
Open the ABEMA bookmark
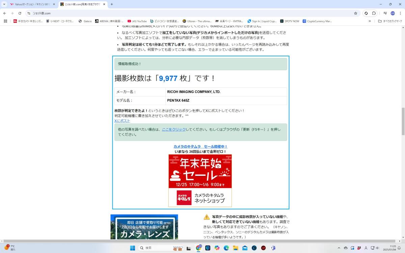click(109, 21)
